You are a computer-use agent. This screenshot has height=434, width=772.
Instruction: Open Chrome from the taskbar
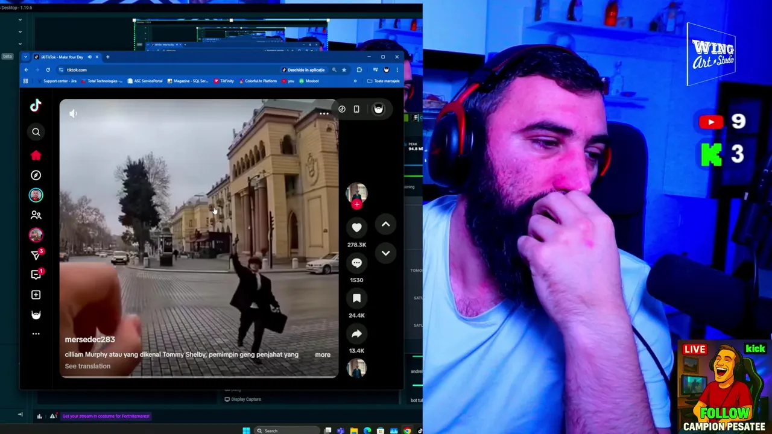tap(407, 430)
